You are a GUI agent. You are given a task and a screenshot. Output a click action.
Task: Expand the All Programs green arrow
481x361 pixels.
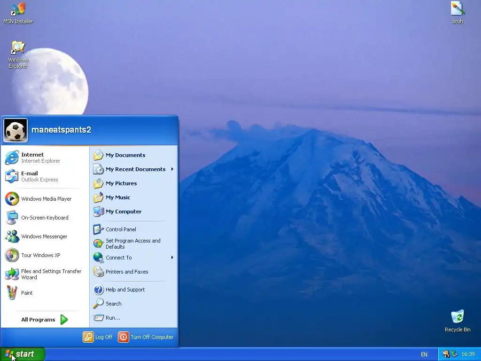64,320
